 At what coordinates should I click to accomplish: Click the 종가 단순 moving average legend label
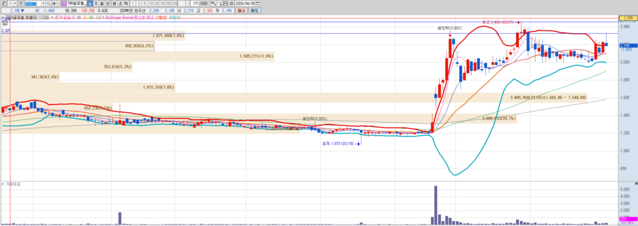tap(65, 17)
